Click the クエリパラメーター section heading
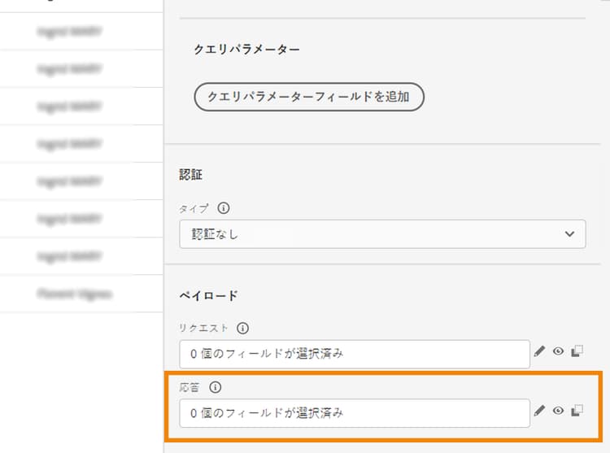 [x=246, y=50]
